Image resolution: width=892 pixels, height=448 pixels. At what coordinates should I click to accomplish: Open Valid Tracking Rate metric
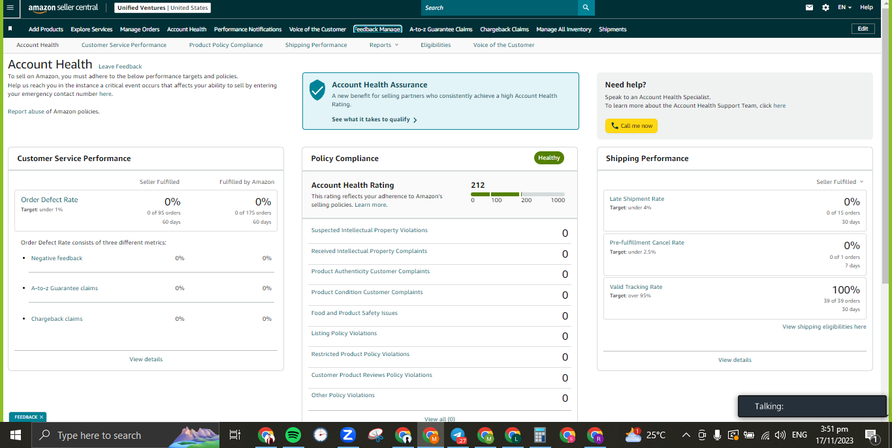click(x=636, y=287)
